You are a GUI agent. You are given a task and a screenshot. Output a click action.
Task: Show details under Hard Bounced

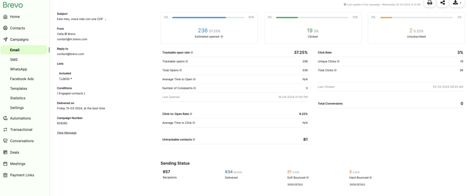(x=357, y=184)
